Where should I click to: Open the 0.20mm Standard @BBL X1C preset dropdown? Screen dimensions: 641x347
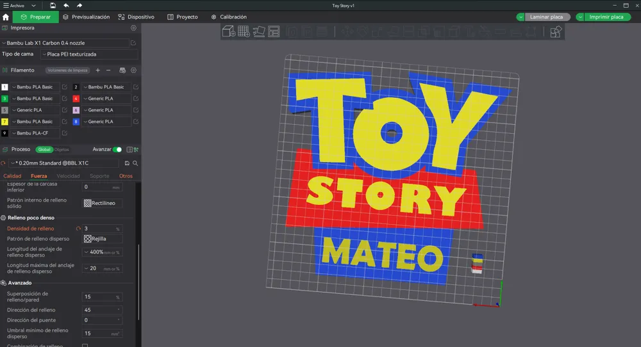(x=64, y=163)
